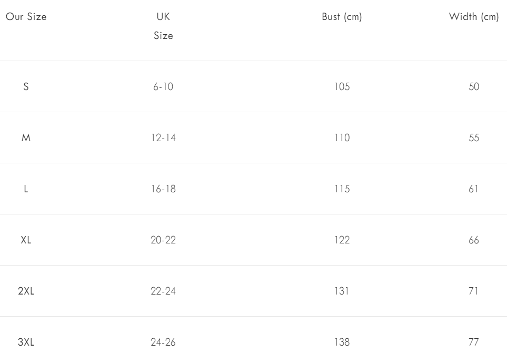Select the M size cell
507x353 pixels.
[x=26, y=138]
